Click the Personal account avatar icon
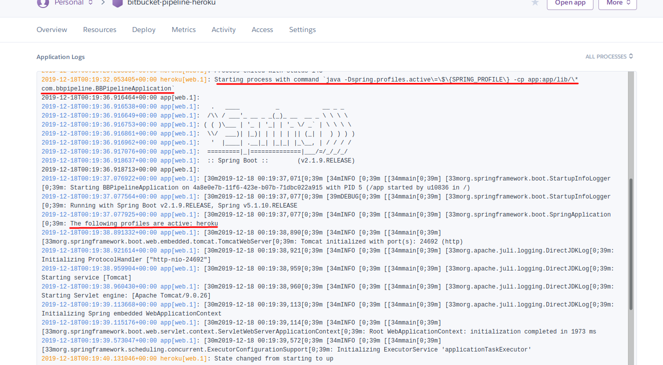The image size is (663, 365). [x=43, y=3]
